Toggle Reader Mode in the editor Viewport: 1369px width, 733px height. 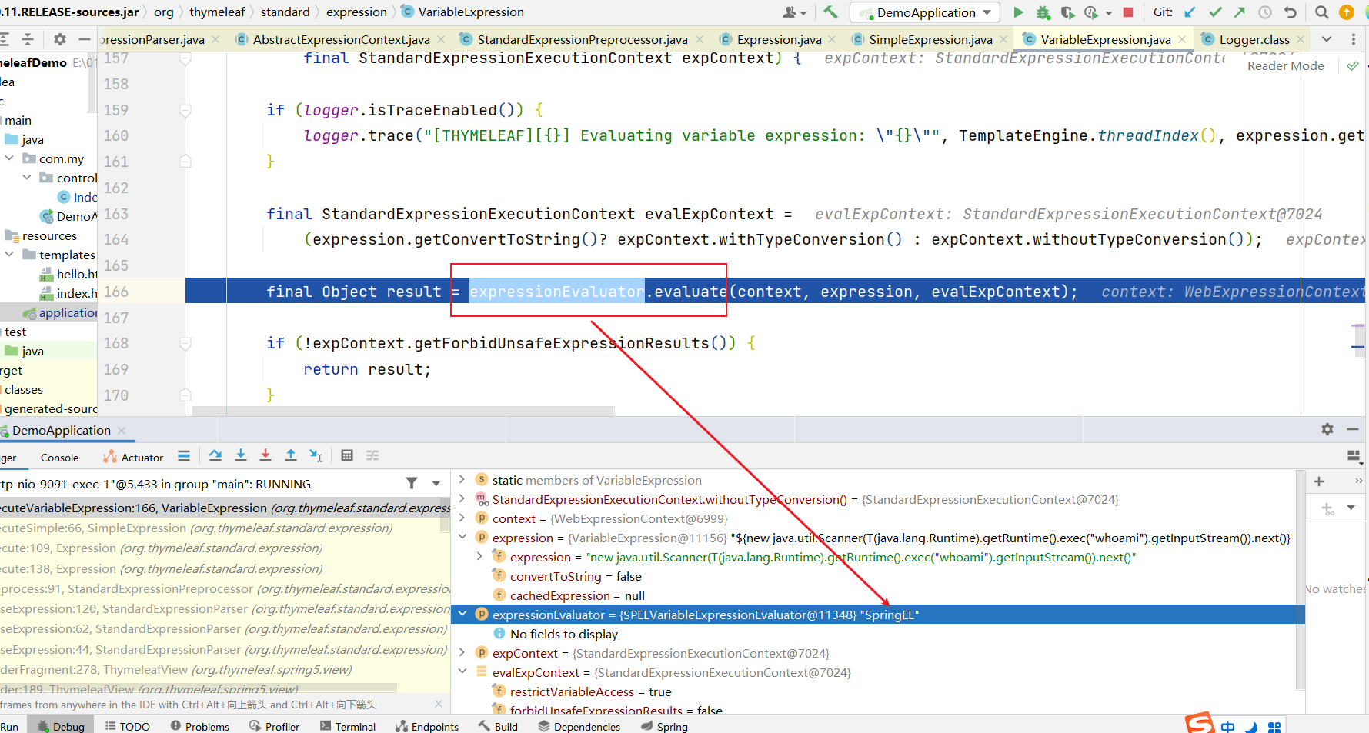(x=1285, y=66)
